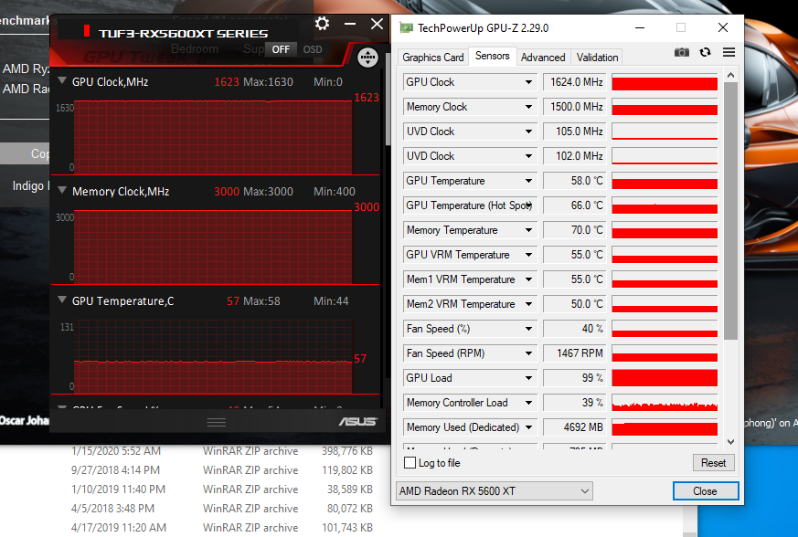This screenshot has height=537, width=798.
Task: Take a GPU-Z screenshot with camera icon
Action: tap(682, 52)
